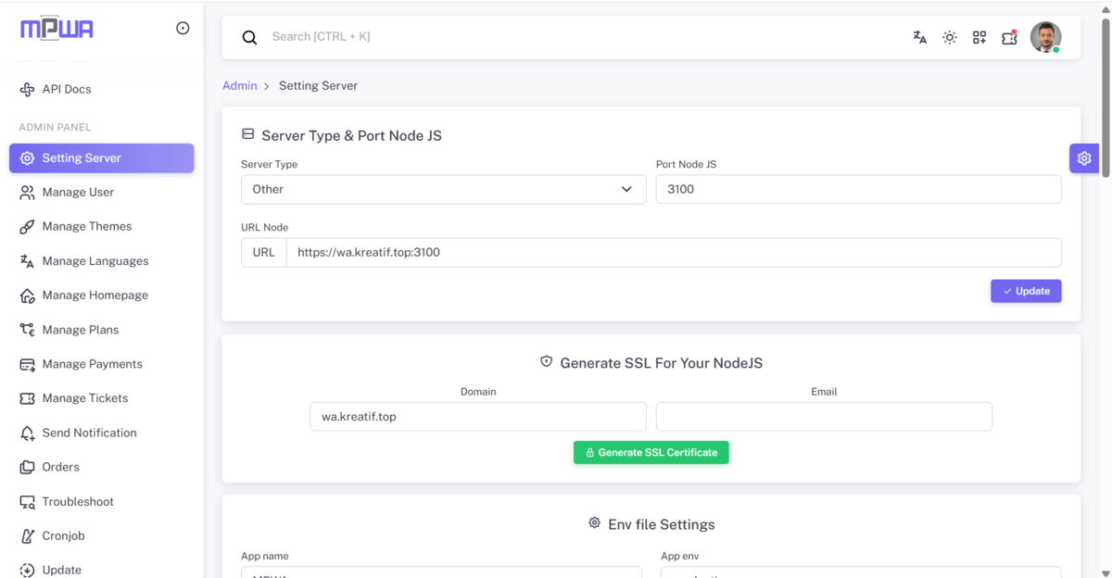The width and height of the screenshot is (1112, 578).
Task: Click the URL prefix label
Action: pos(264,253)
